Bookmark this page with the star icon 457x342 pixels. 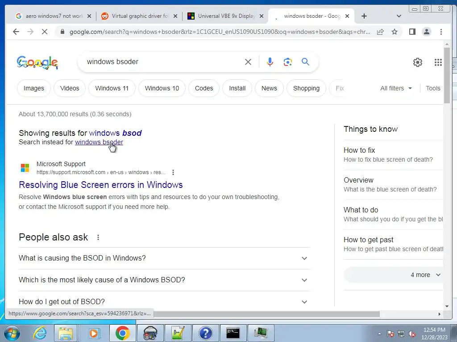[x=395, y=32]
